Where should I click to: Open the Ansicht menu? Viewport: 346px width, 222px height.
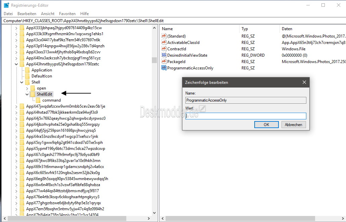[48, 14]
